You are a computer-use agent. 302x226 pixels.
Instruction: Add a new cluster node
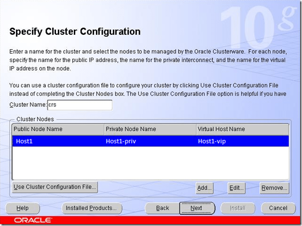[x=205, y=188]
